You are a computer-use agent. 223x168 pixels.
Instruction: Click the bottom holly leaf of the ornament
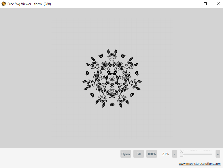[112, 104]
